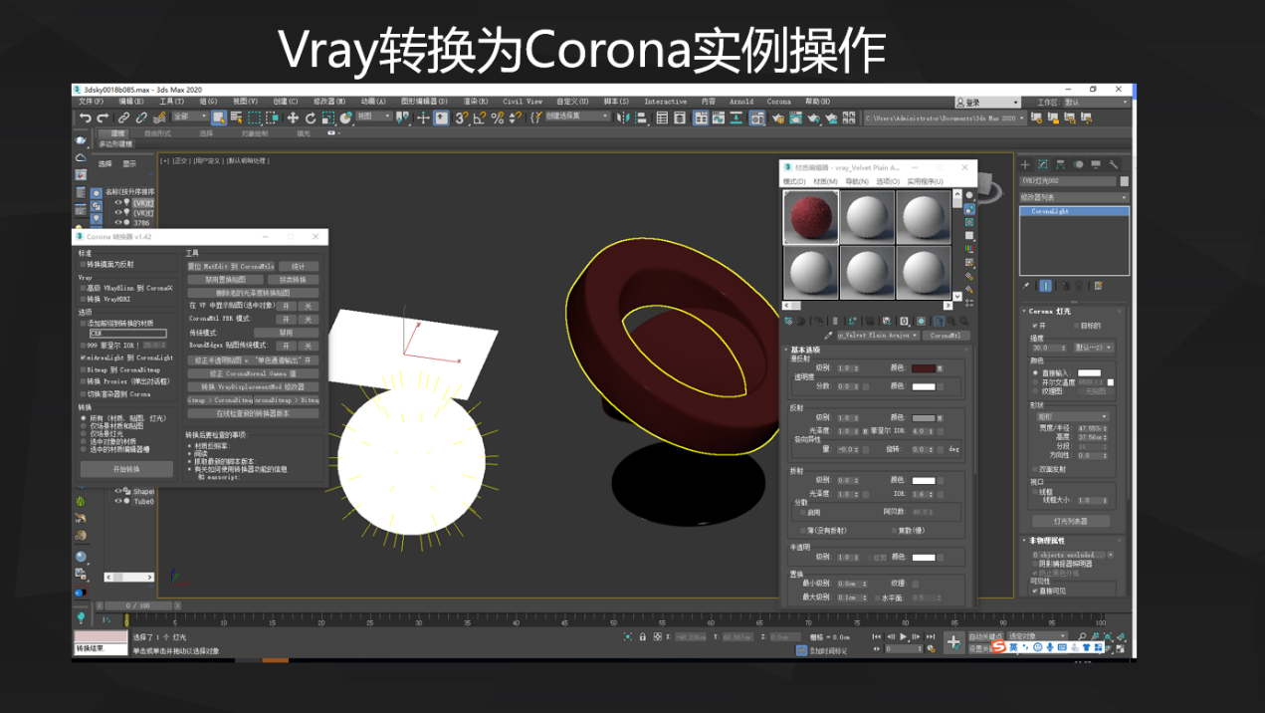The height and width of the screenshot is (713, 1265).
Task: Open the 渲染(R) menu
Action: [476, 102]
